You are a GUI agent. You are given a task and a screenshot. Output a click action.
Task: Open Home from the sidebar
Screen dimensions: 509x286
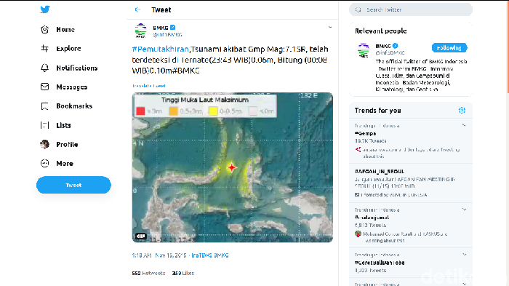(57, 30)
